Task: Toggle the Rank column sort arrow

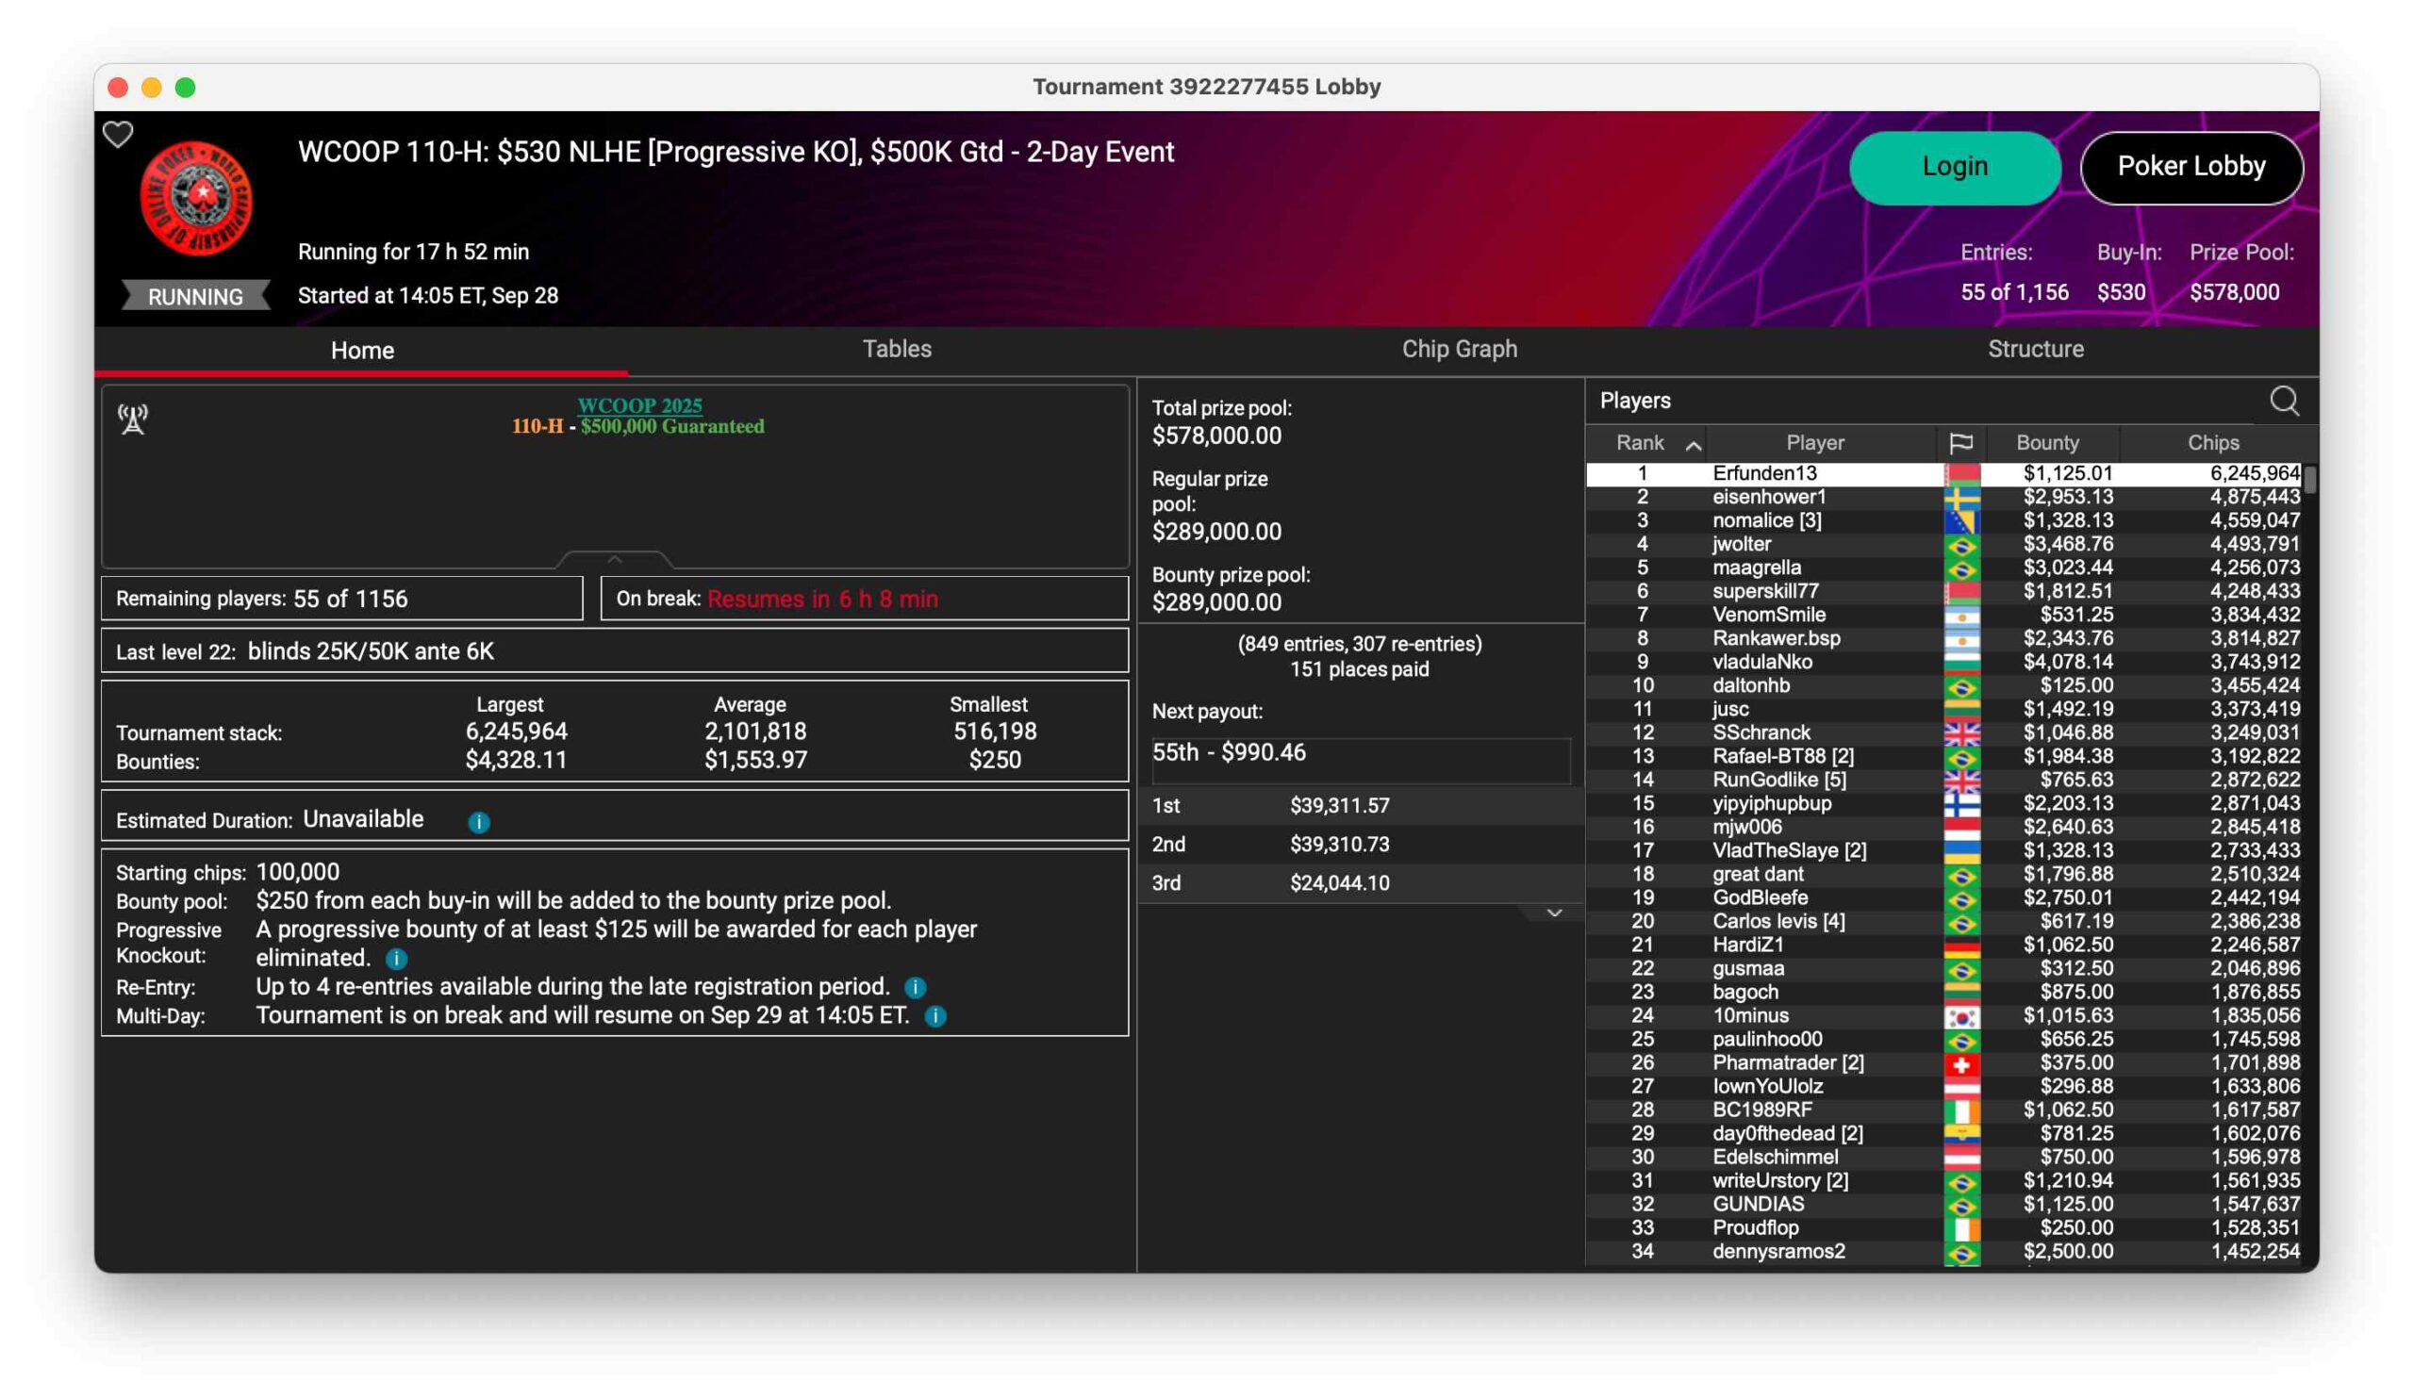Action: pyautogui.click(x=1694, y=445)
